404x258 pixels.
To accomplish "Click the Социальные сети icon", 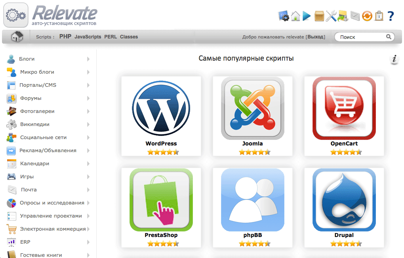I will click(11, 138).
